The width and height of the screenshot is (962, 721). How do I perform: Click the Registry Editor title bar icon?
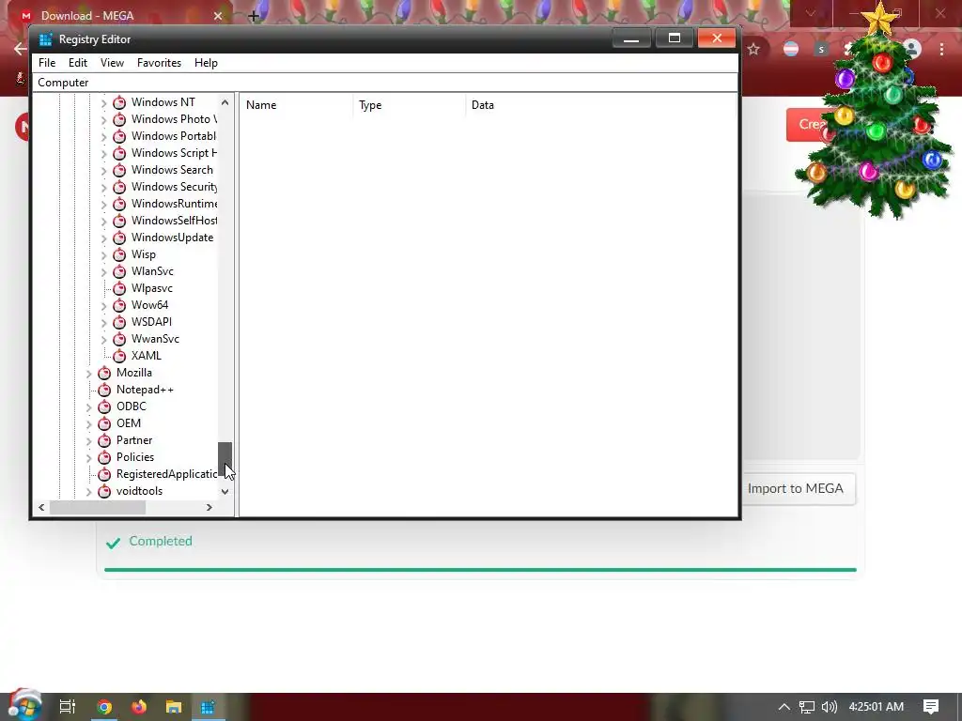45,39
